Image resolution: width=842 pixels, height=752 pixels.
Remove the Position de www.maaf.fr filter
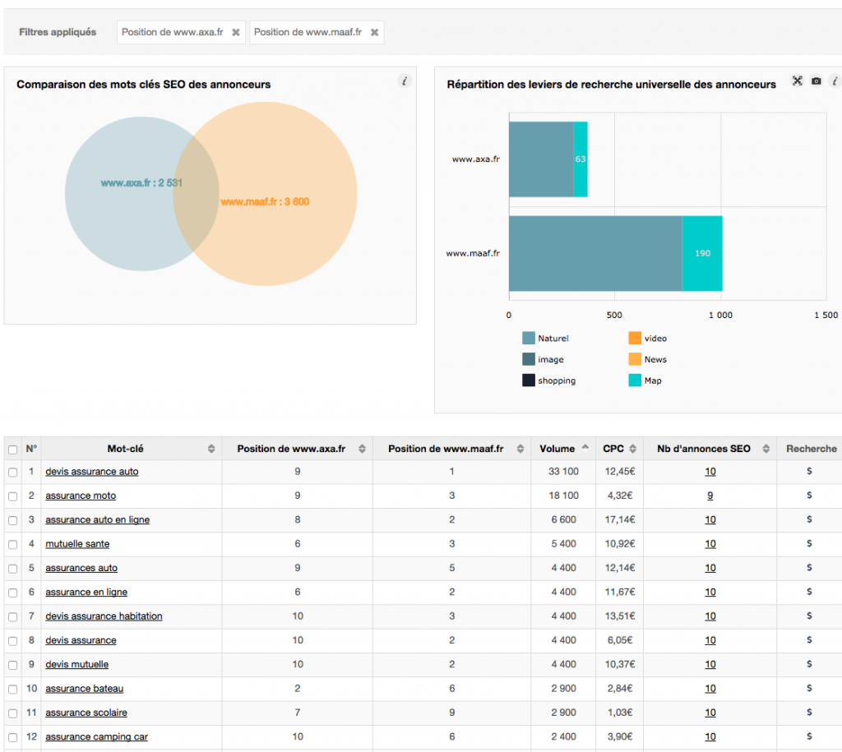click(x=374, y=32)
